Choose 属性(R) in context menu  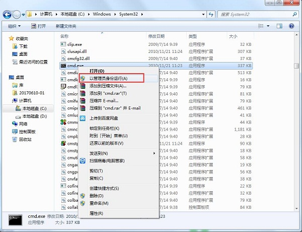click(118, 213)
